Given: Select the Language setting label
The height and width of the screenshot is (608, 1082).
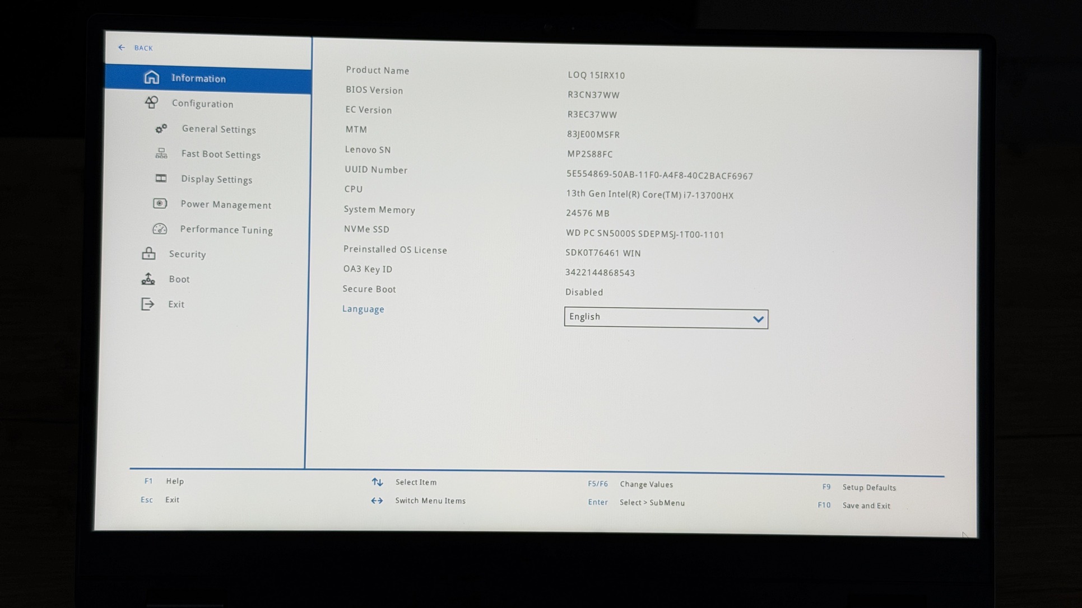Looking at the screenshot, I should (x=363, y=309).
